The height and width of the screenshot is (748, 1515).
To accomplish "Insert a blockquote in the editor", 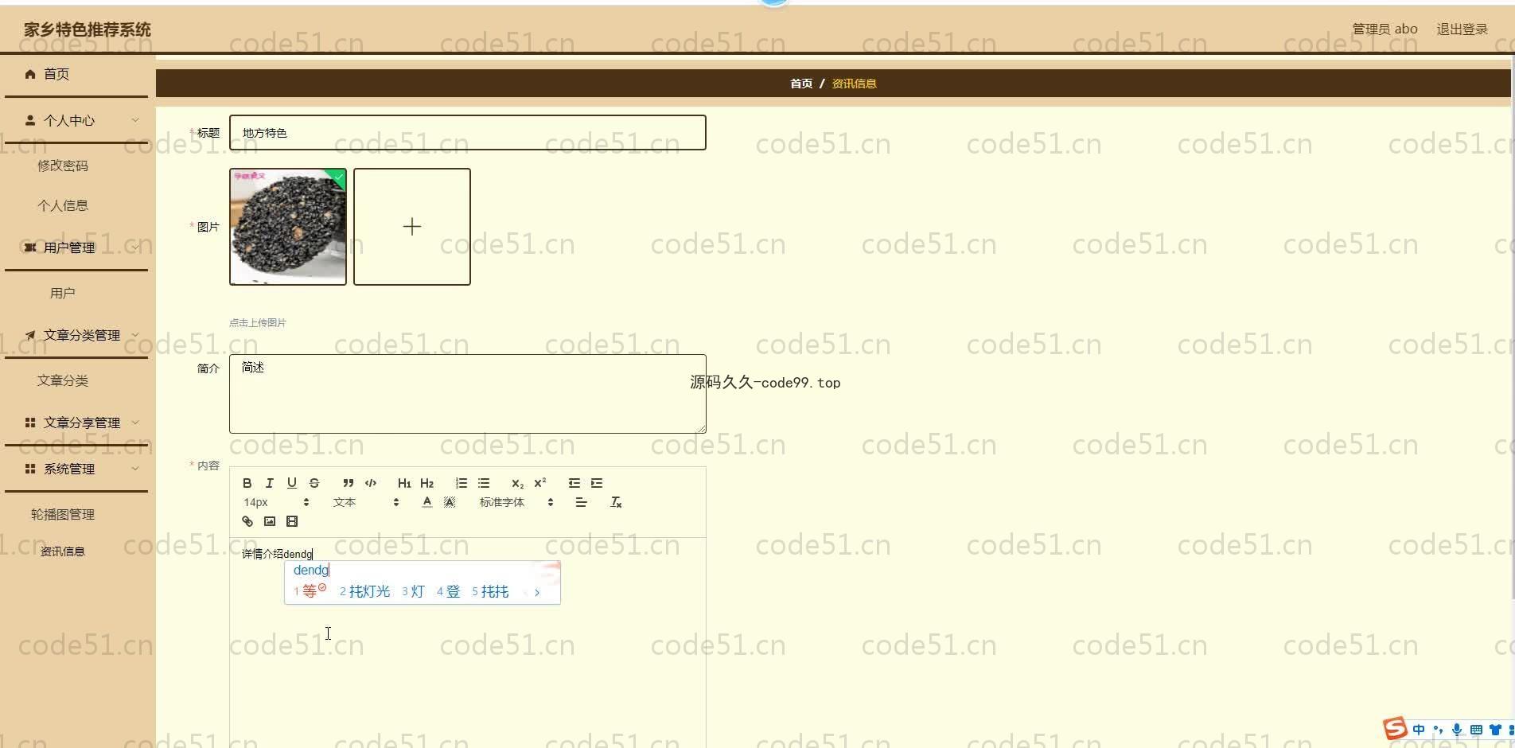I will pos(348,483).
